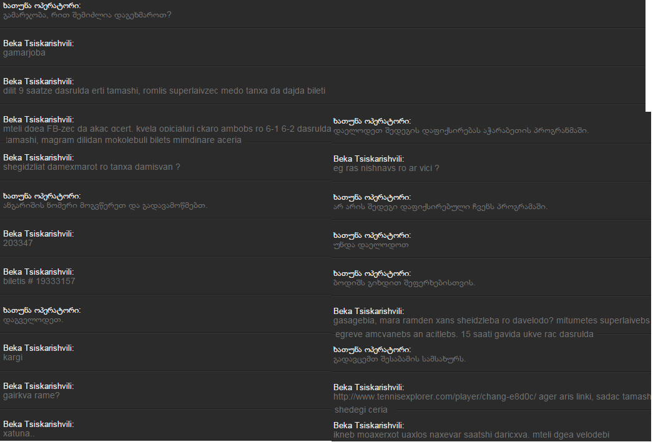The width and height of the screenshot is (653, 442).
Task: Select the "kargi" reply message
Action: pos(13,358)
